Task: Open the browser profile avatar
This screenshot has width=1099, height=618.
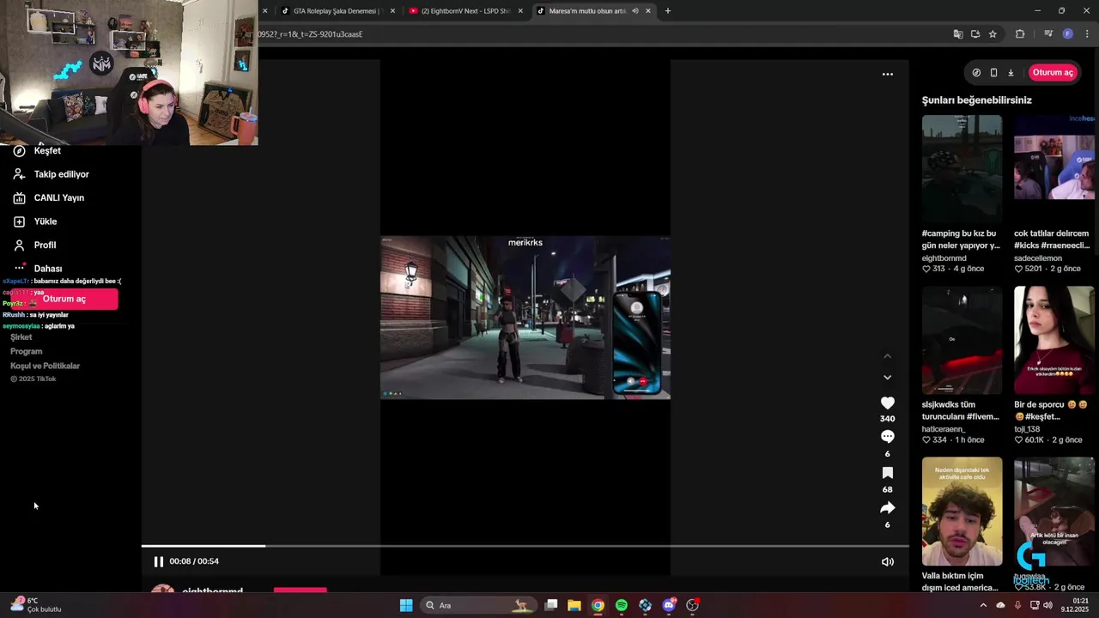Action: coord(1068,34)
